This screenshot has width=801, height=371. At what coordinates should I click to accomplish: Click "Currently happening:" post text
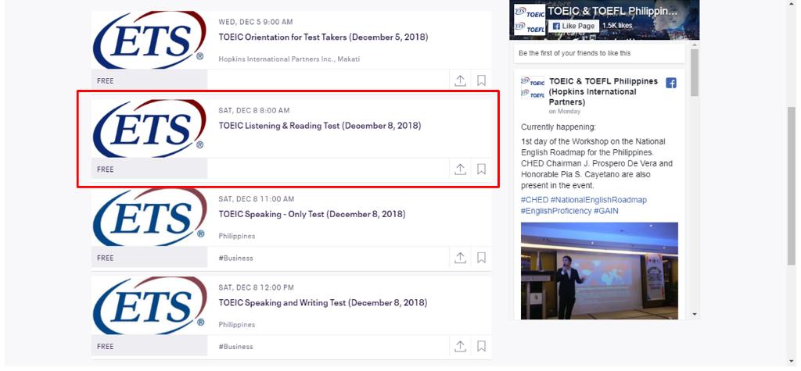pos(559,127)
